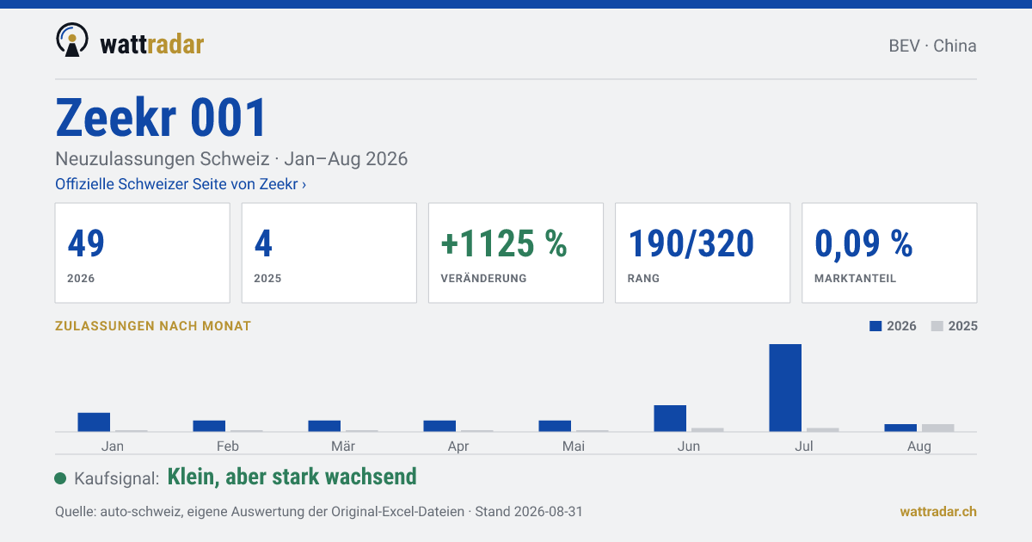Image resolution: width=1032 pixels, height=542 pixels.
Task: Click the Jul month axis label
Action: coord(804,446)
